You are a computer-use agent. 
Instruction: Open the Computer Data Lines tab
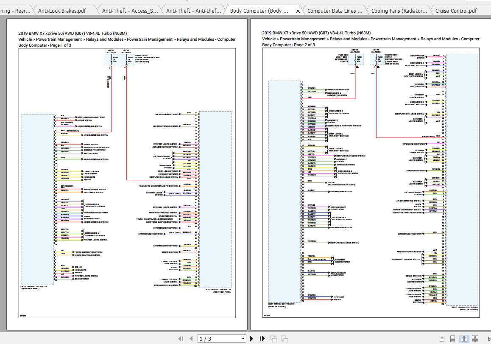(335, 11)
